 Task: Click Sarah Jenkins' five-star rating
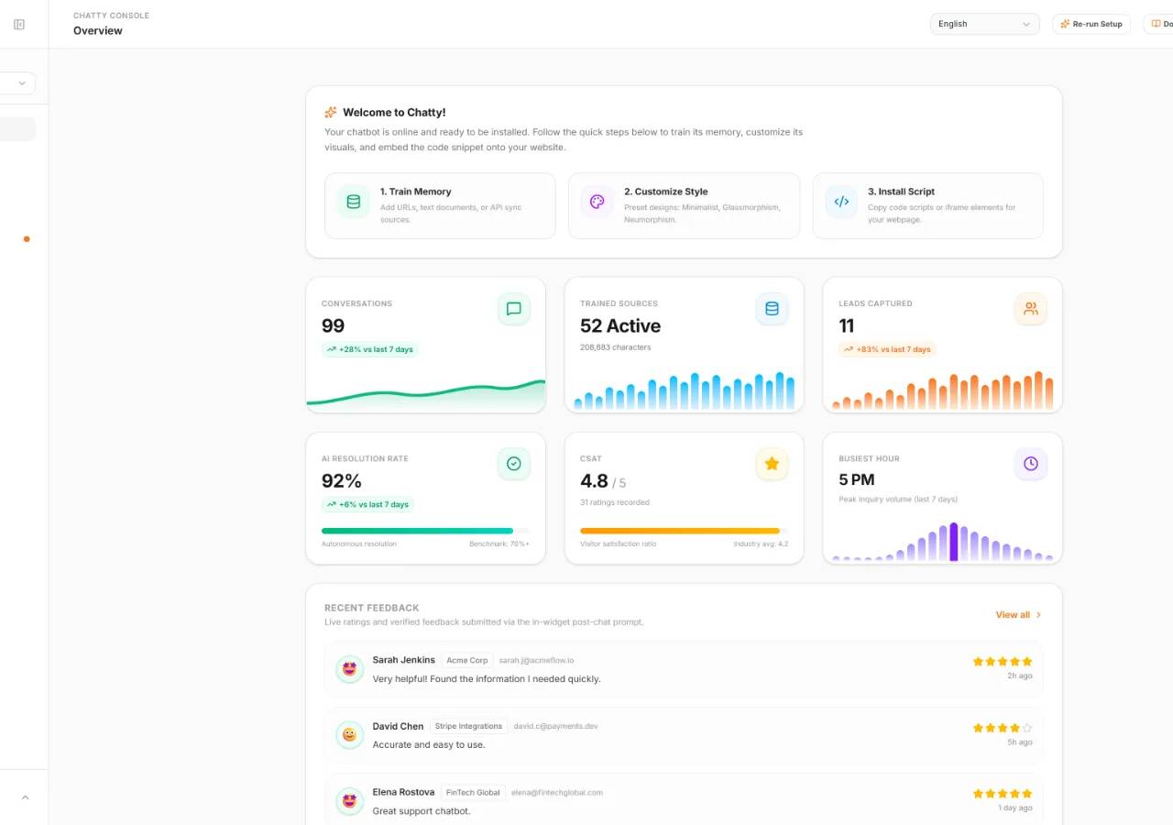(x=1003, y=662)
